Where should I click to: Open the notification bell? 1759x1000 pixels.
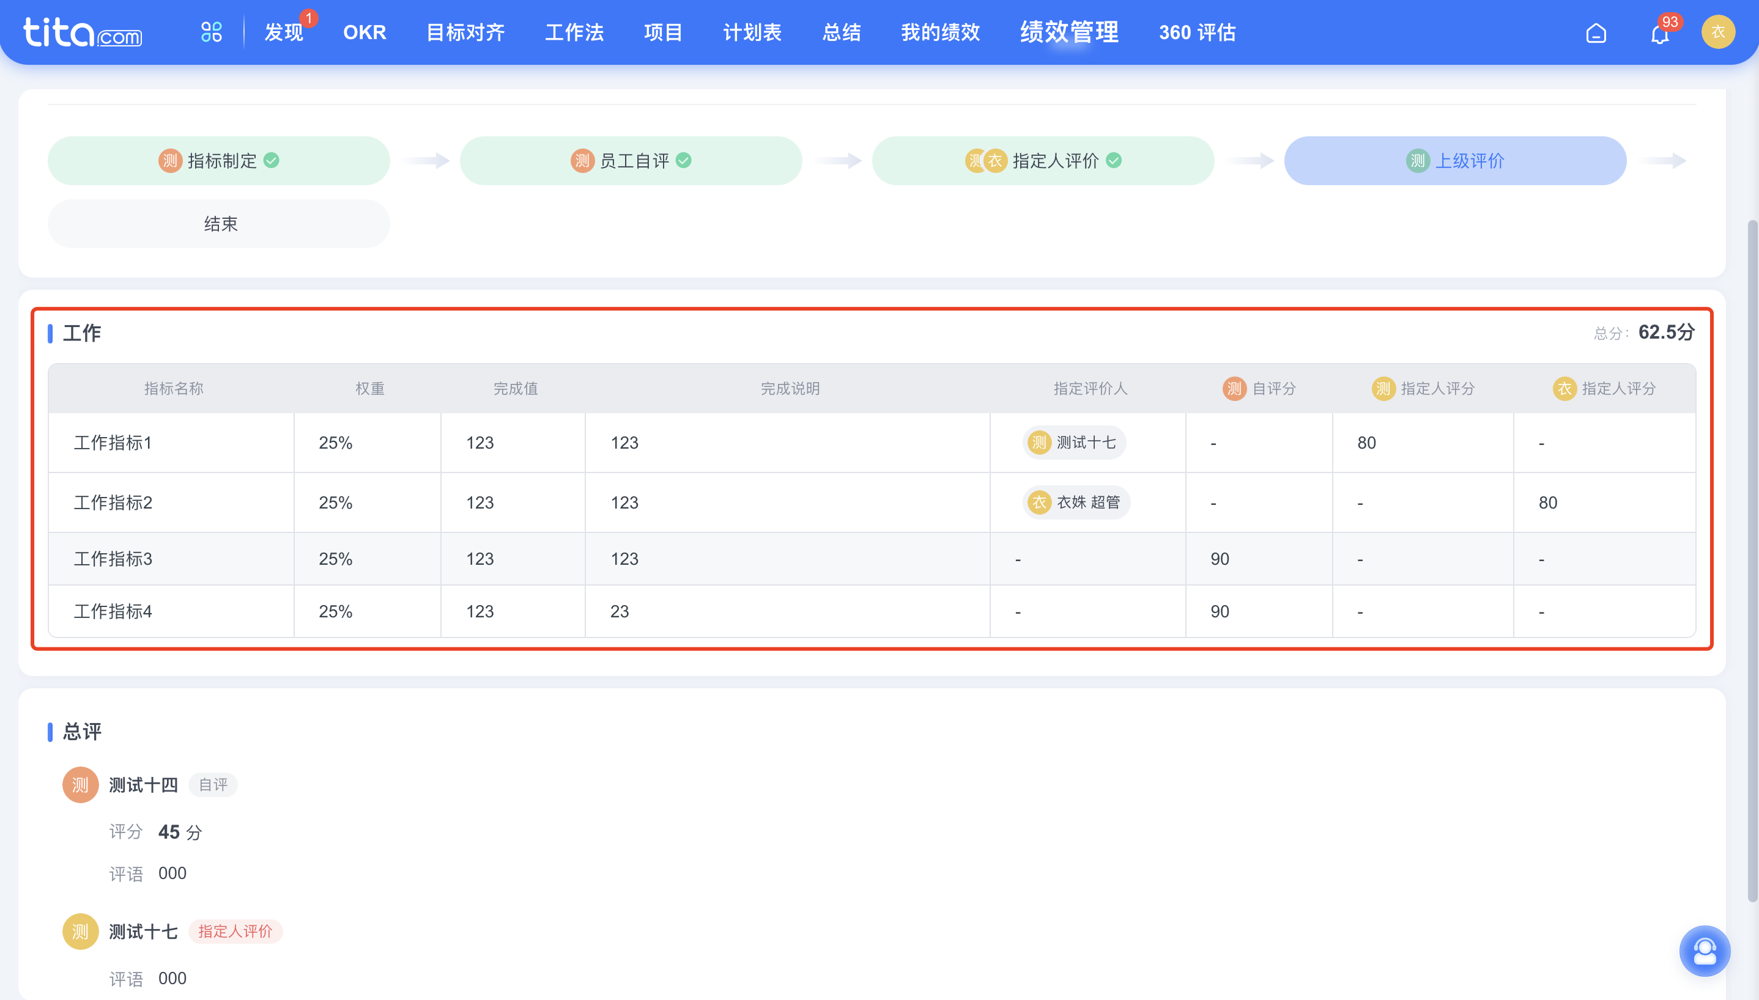coord(1660,33)
